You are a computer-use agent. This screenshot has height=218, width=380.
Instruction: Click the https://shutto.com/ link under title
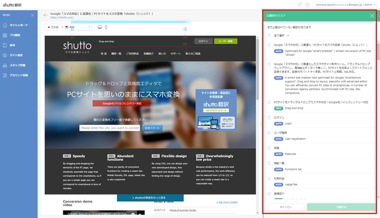point(62,17)
